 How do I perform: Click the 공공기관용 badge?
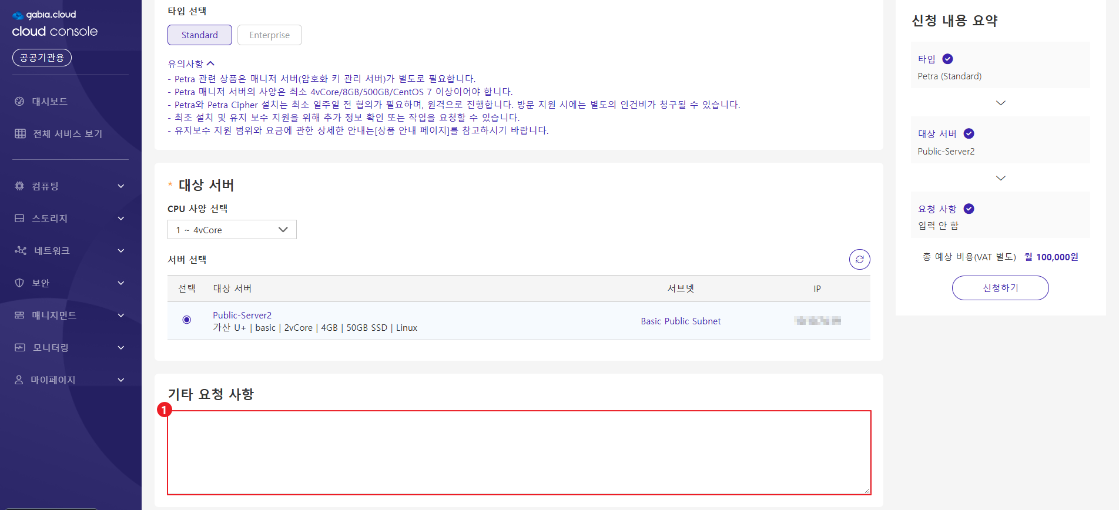pyautogui.click(x=42, y=58)
